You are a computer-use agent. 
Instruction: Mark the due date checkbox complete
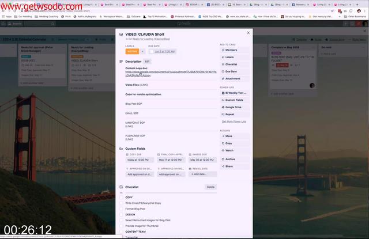(x=151, y=51)
